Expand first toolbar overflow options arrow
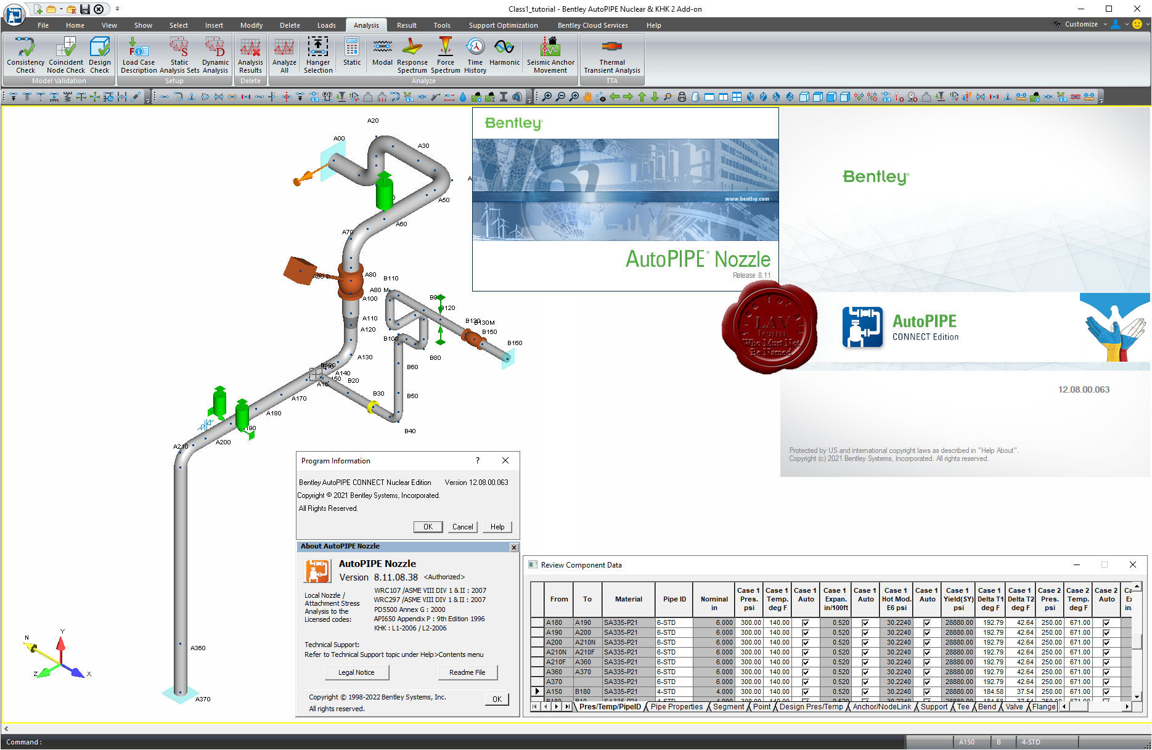 [148, 99]
